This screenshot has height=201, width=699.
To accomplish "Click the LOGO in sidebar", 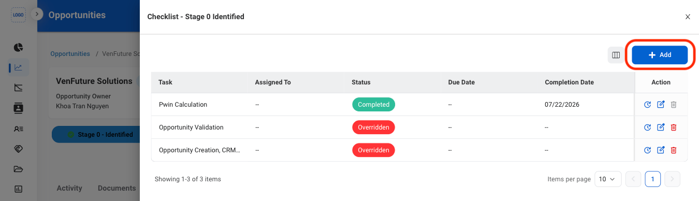I will point(18,15).
